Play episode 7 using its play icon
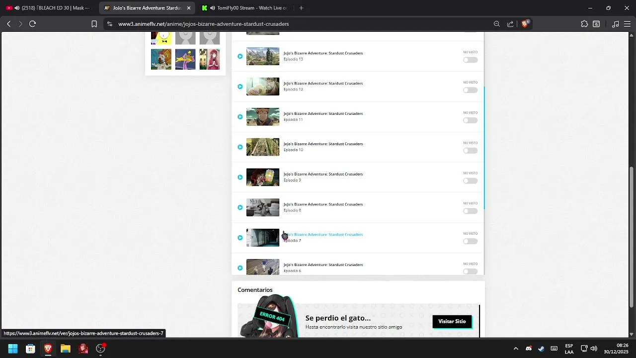Screen dimensions: 636x358 coord(240,238)
